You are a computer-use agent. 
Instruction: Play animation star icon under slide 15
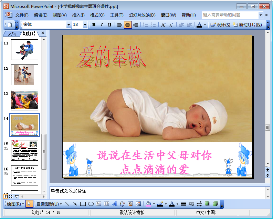pos(6,149)
